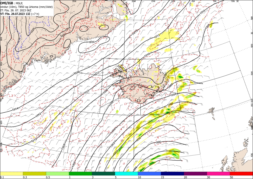Pick the blue 10–15 legend swatch
The width and height of the screenshot is (253, 179).
tap(150, 173)
